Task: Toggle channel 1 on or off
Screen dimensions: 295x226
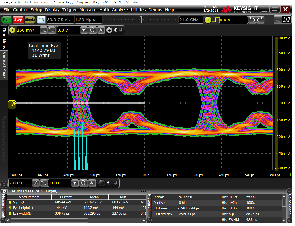Action: (x=12, y=30)
